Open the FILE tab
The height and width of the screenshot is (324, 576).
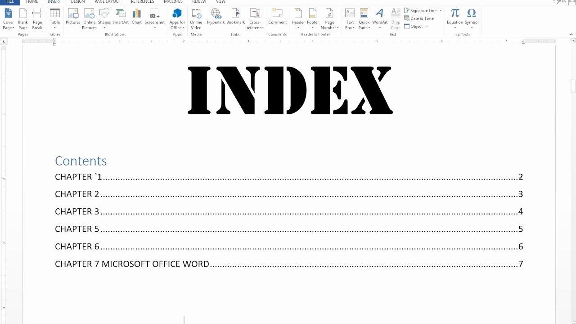[x=10, y=2]
